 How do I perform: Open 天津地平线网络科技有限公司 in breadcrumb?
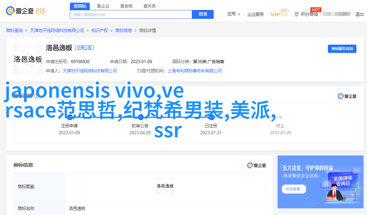click(x=57, y=30)
